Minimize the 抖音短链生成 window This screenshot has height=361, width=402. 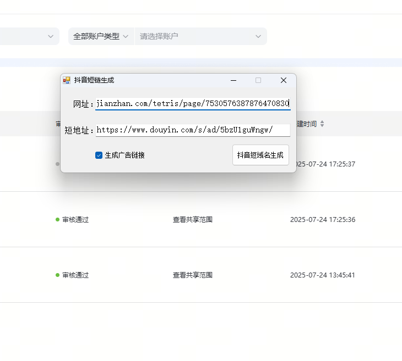tap(233, 80)
